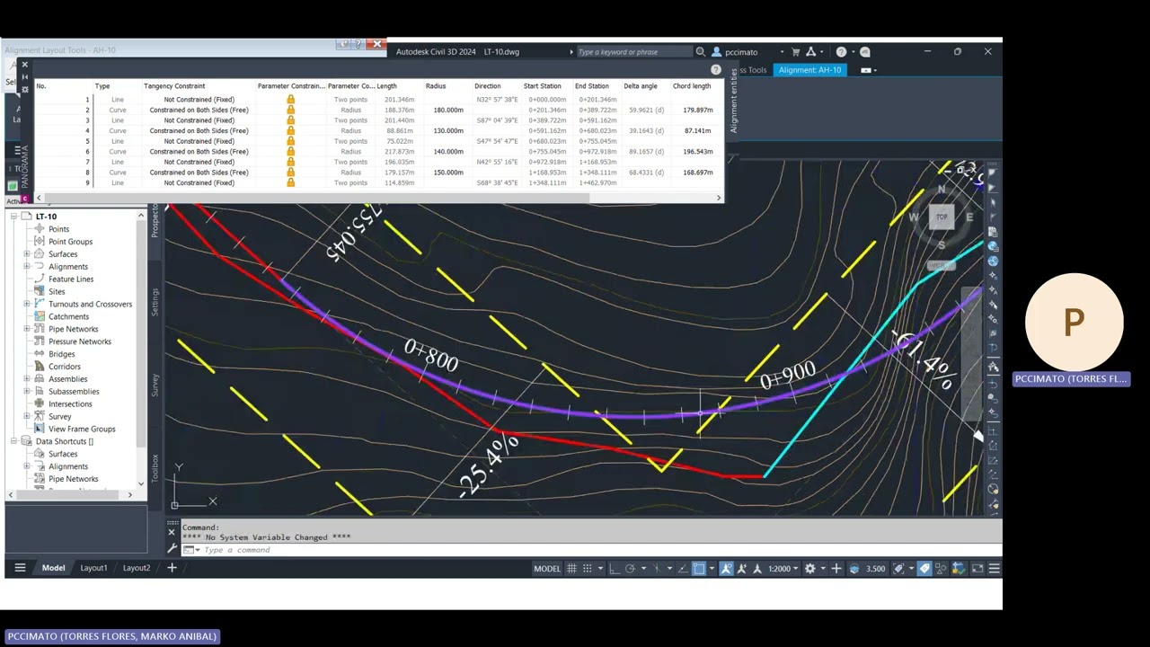Screen dimensions: 1150x647
Task: Click the help question mark in title bar
Action: [x=841, y=52]
